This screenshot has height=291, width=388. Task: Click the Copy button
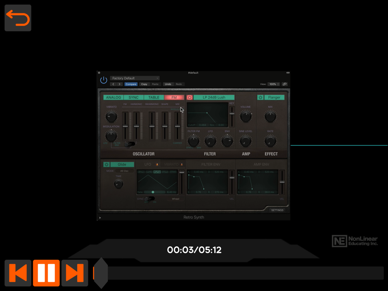[144, 84]
